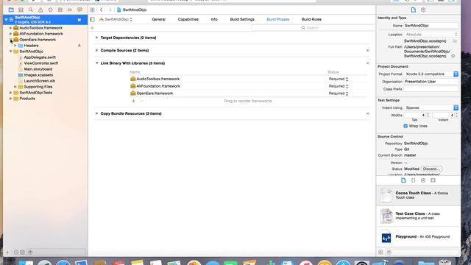Show the Object library icon

pos(423,180)
